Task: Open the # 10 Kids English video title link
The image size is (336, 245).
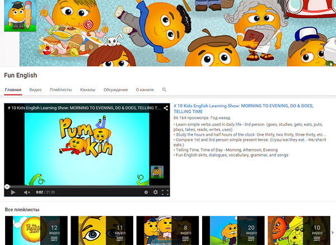Action: coord(243,108)
